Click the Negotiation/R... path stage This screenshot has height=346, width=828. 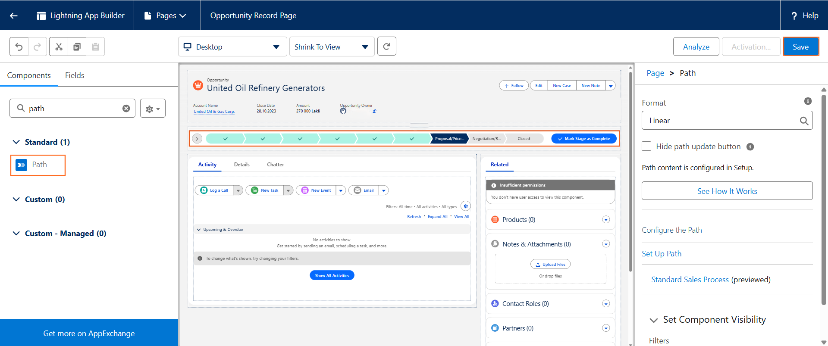[486, 139]
